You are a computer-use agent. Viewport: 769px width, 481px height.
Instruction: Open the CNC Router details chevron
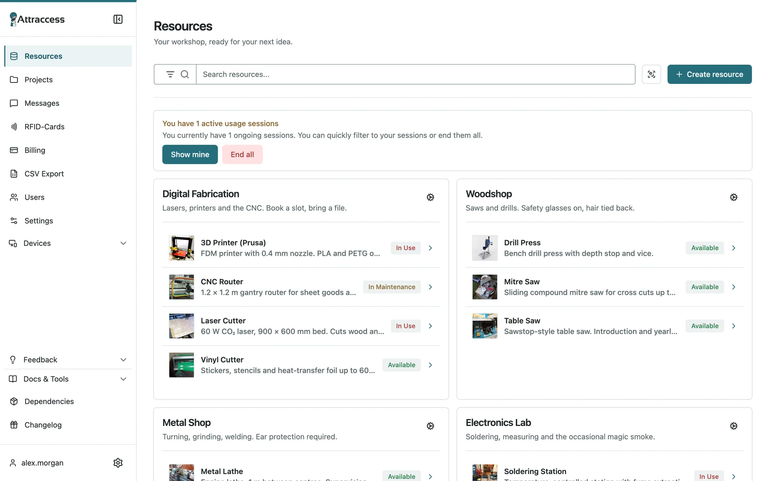[430, 287]
